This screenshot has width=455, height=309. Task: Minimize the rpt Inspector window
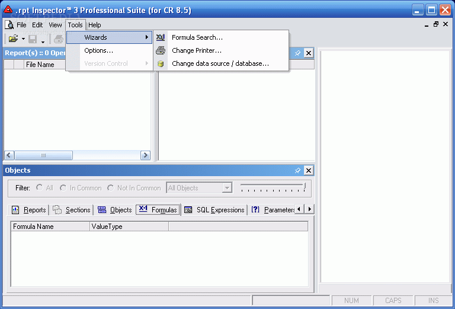pos(418,10)
